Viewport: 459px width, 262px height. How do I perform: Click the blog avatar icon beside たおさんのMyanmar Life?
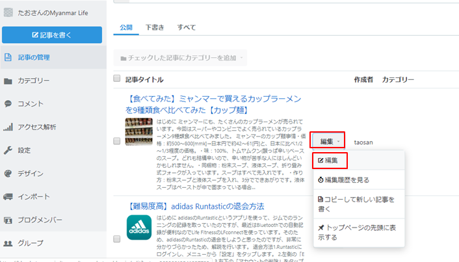8,12
